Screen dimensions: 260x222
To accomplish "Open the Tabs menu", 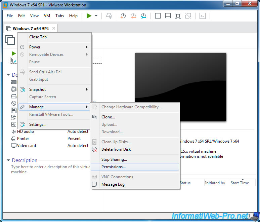I will point(59,16).
